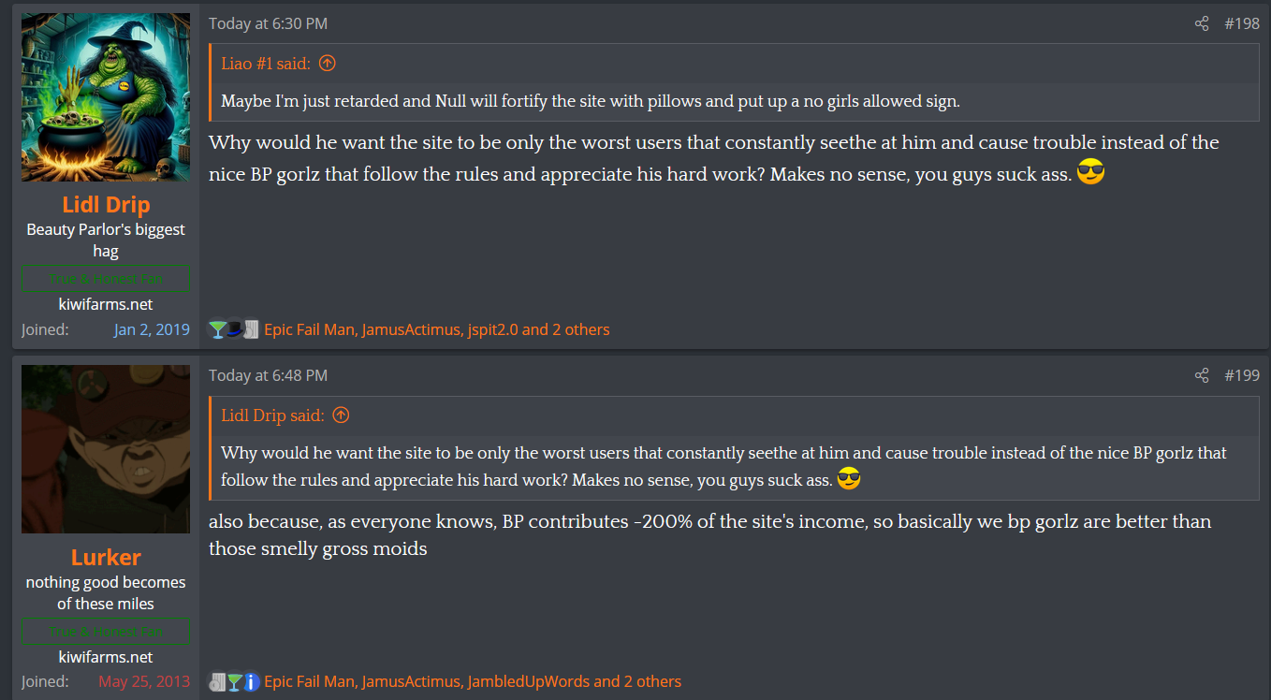The height and width of the screenshot is (700, 1271).
Task: Click the cocktail glass reaction on post #199
Action: (x=234, y=682)
